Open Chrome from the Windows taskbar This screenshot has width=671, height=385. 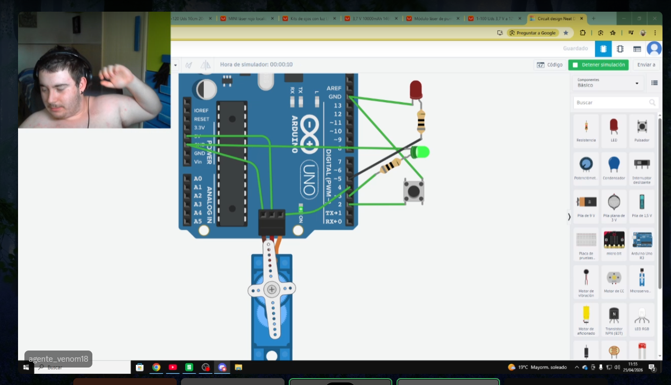coord(156,367)
